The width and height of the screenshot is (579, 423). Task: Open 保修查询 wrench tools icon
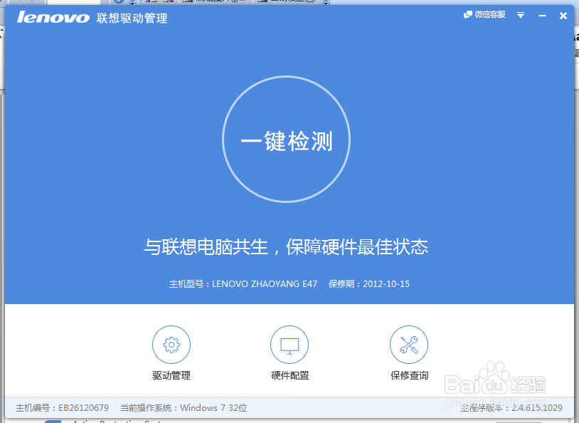tap(409, 345)
